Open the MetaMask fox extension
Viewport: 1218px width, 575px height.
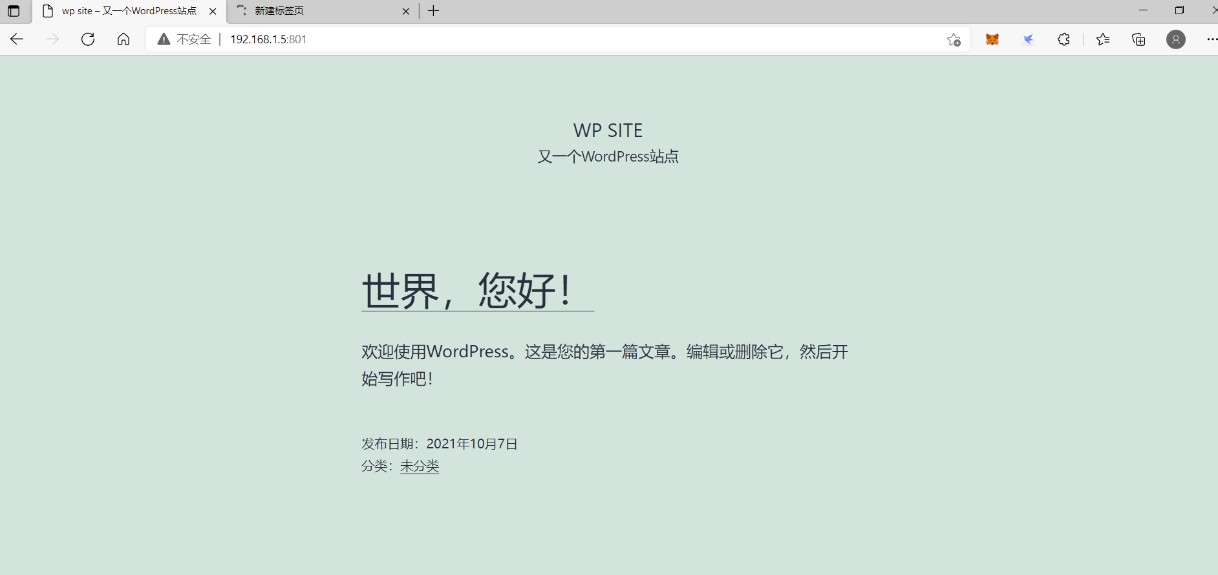coord(992,39)
